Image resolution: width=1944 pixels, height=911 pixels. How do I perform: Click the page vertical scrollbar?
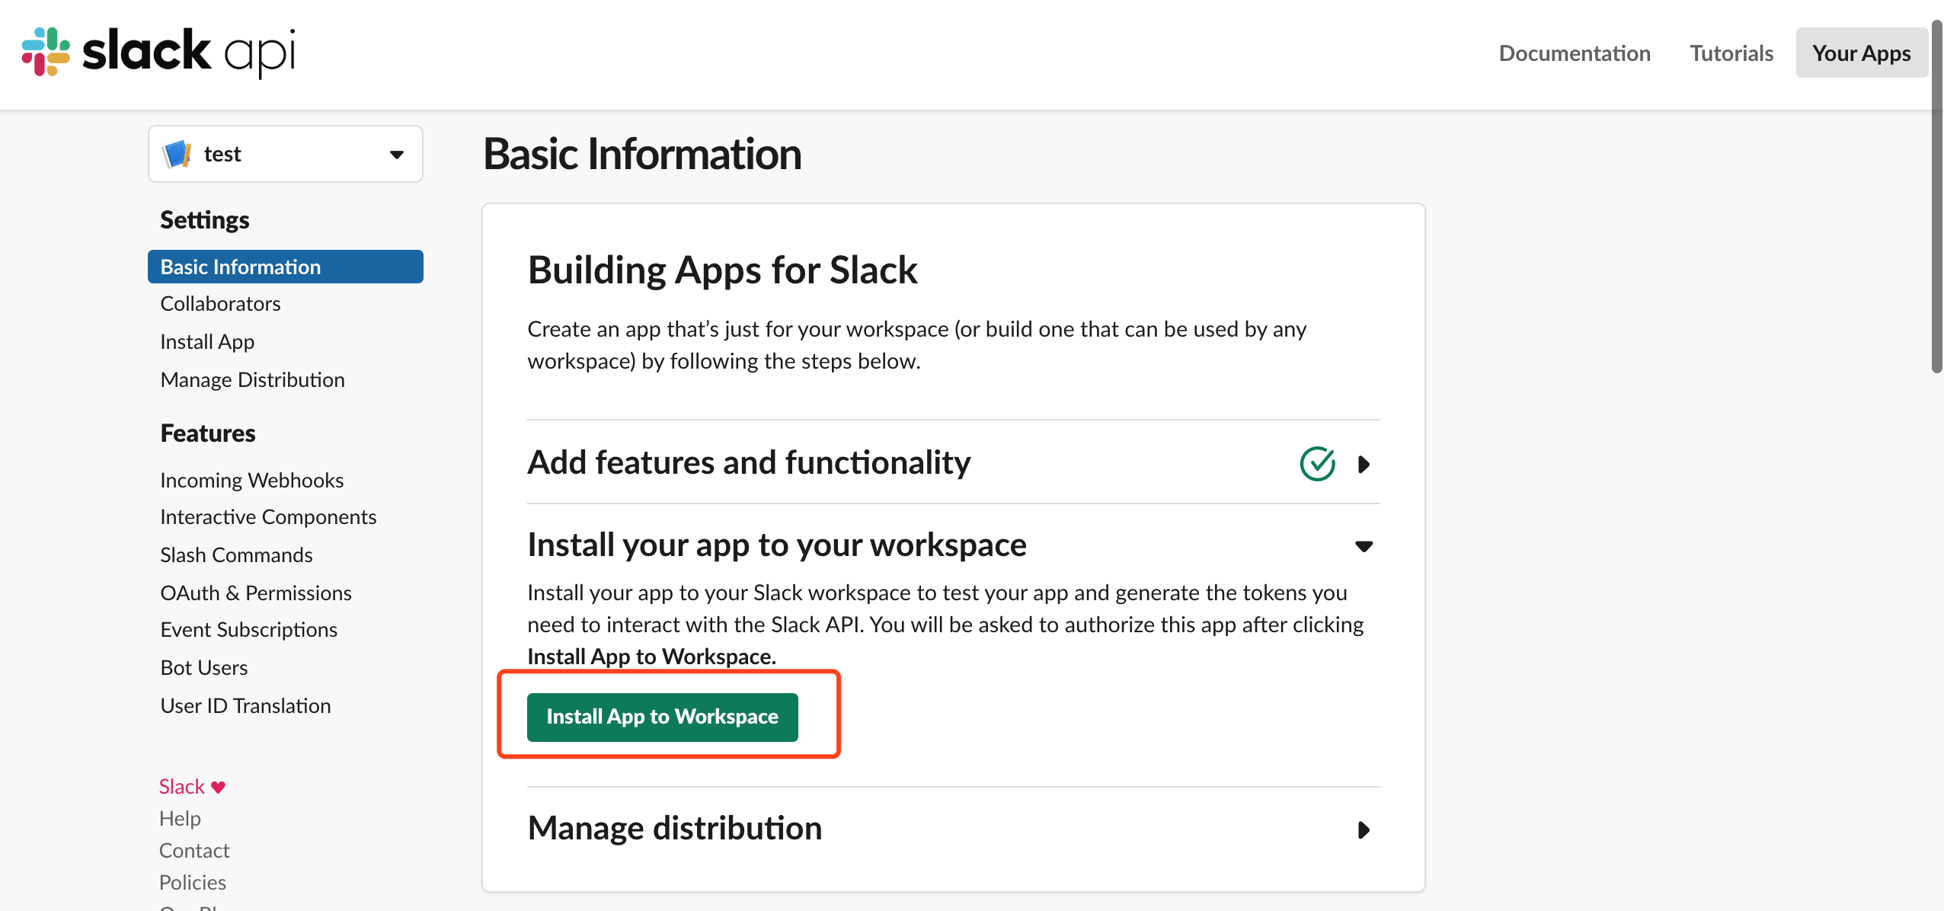1936,198
